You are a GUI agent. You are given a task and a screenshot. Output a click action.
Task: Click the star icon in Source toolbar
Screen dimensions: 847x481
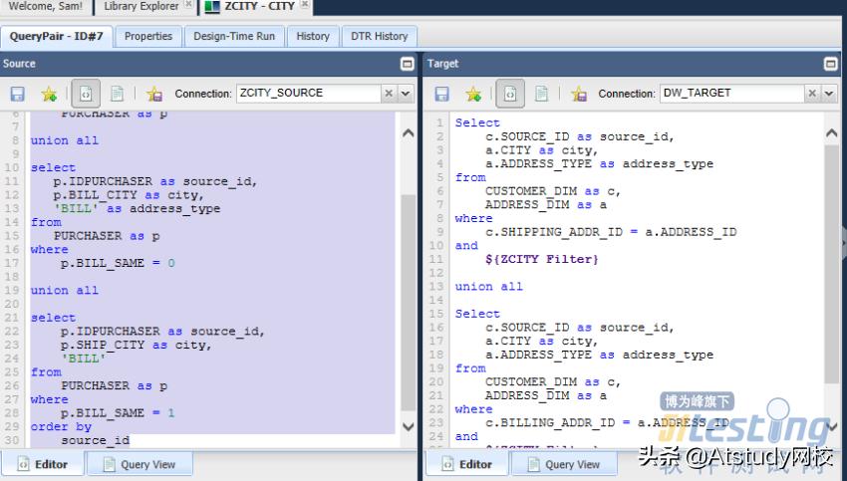49,94
